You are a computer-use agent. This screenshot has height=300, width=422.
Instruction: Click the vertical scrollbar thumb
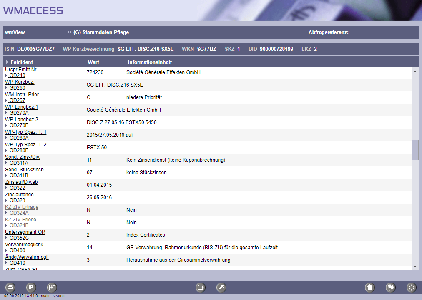pos(415,150)
